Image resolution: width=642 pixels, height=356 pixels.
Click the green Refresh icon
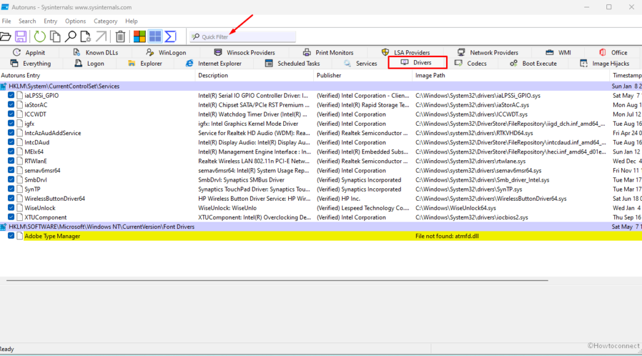click(x=39, y=37)
